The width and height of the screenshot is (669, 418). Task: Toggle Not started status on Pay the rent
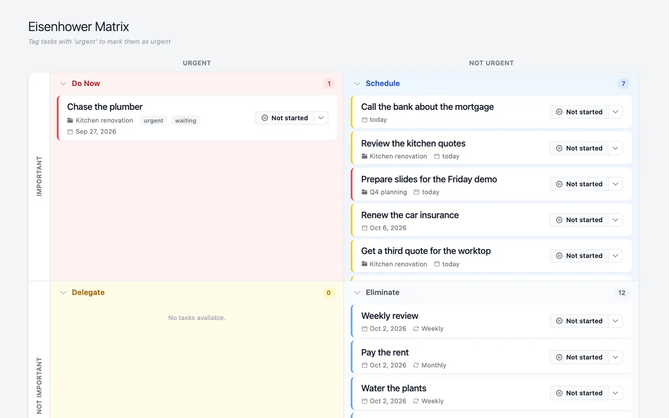[579, 358]
